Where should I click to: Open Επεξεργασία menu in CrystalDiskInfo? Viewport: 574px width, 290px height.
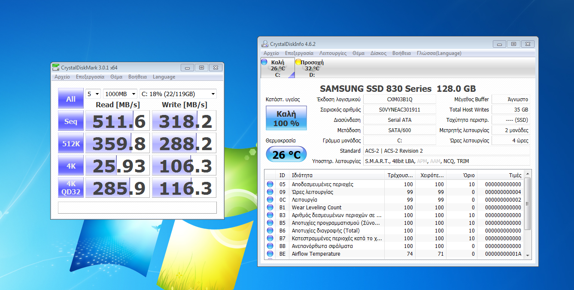299,53
